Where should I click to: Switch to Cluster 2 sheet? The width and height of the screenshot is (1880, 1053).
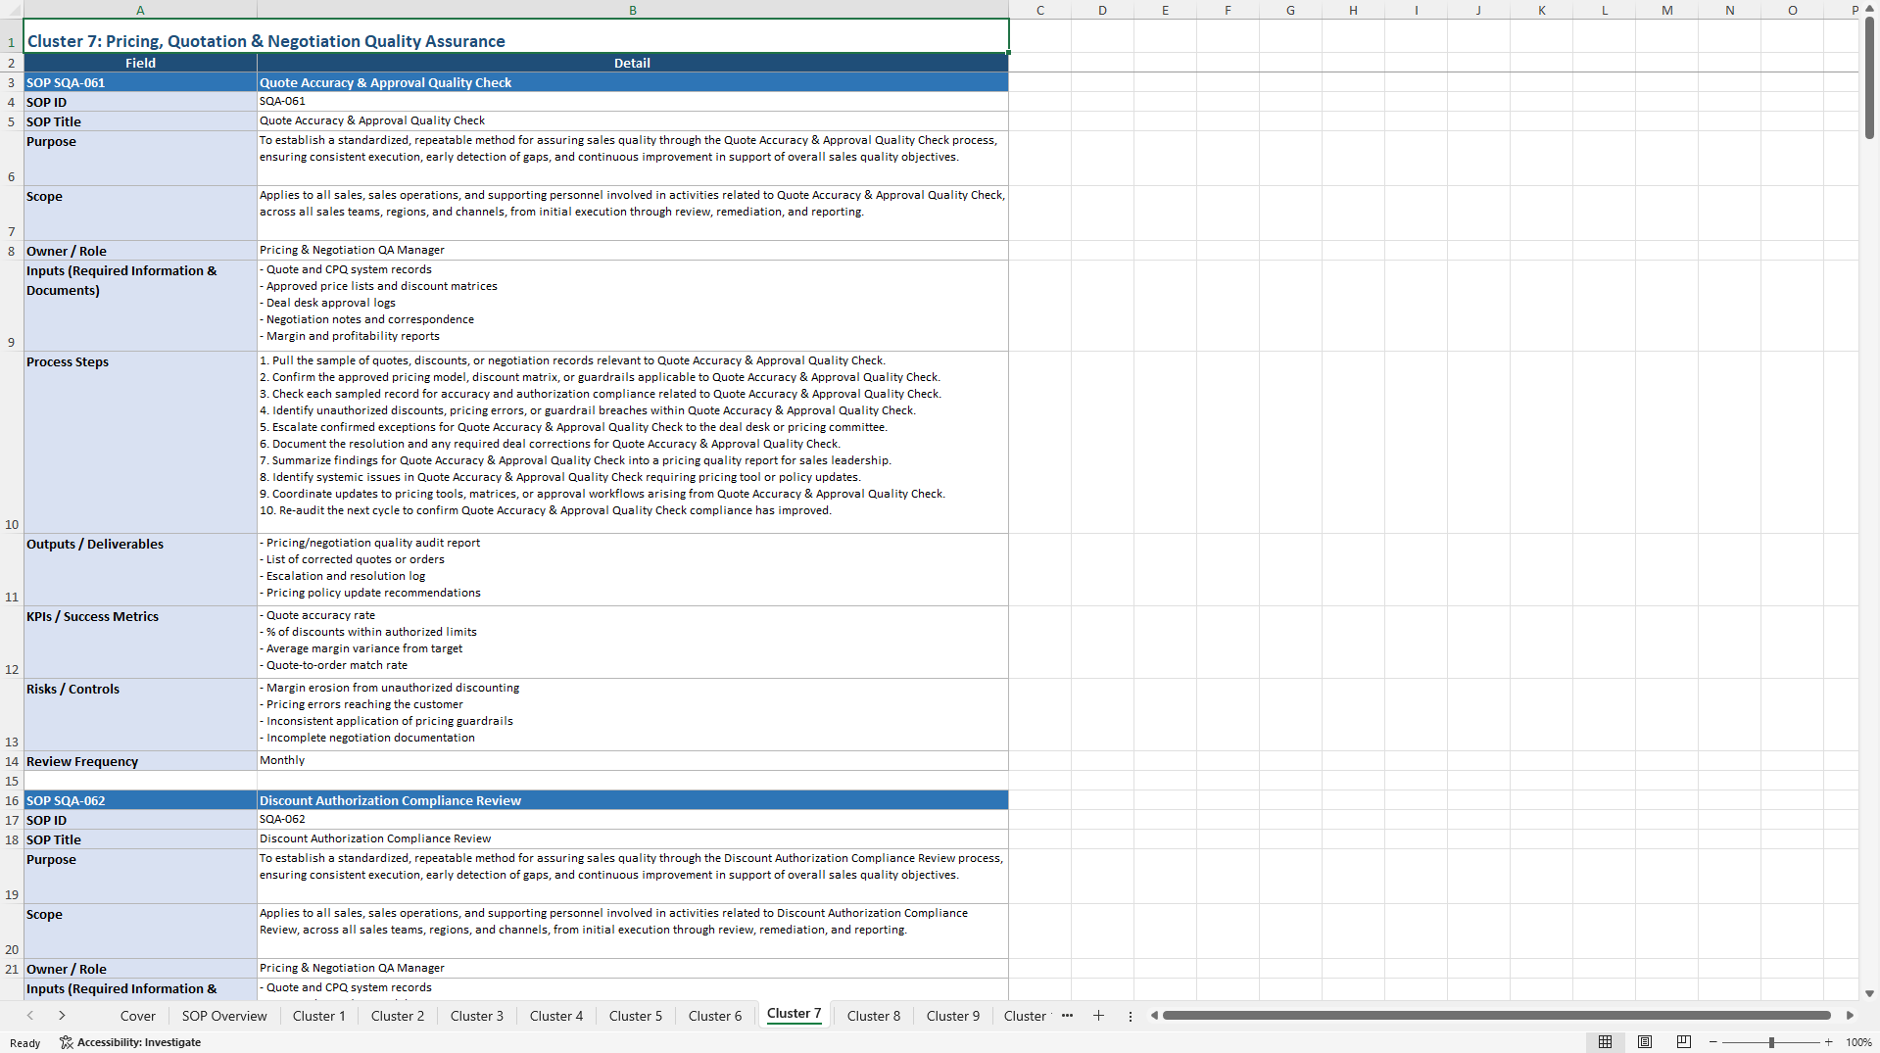(398, 1016)
